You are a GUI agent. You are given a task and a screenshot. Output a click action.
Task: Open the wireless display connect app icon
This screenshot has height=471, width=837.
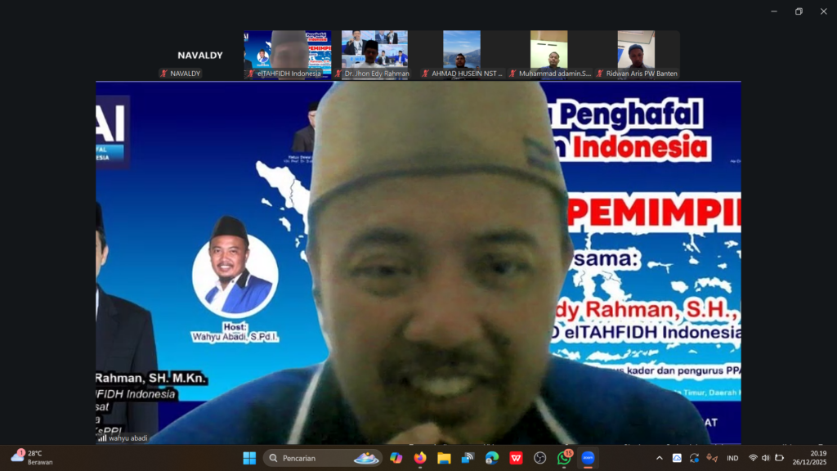click(468, 458)
